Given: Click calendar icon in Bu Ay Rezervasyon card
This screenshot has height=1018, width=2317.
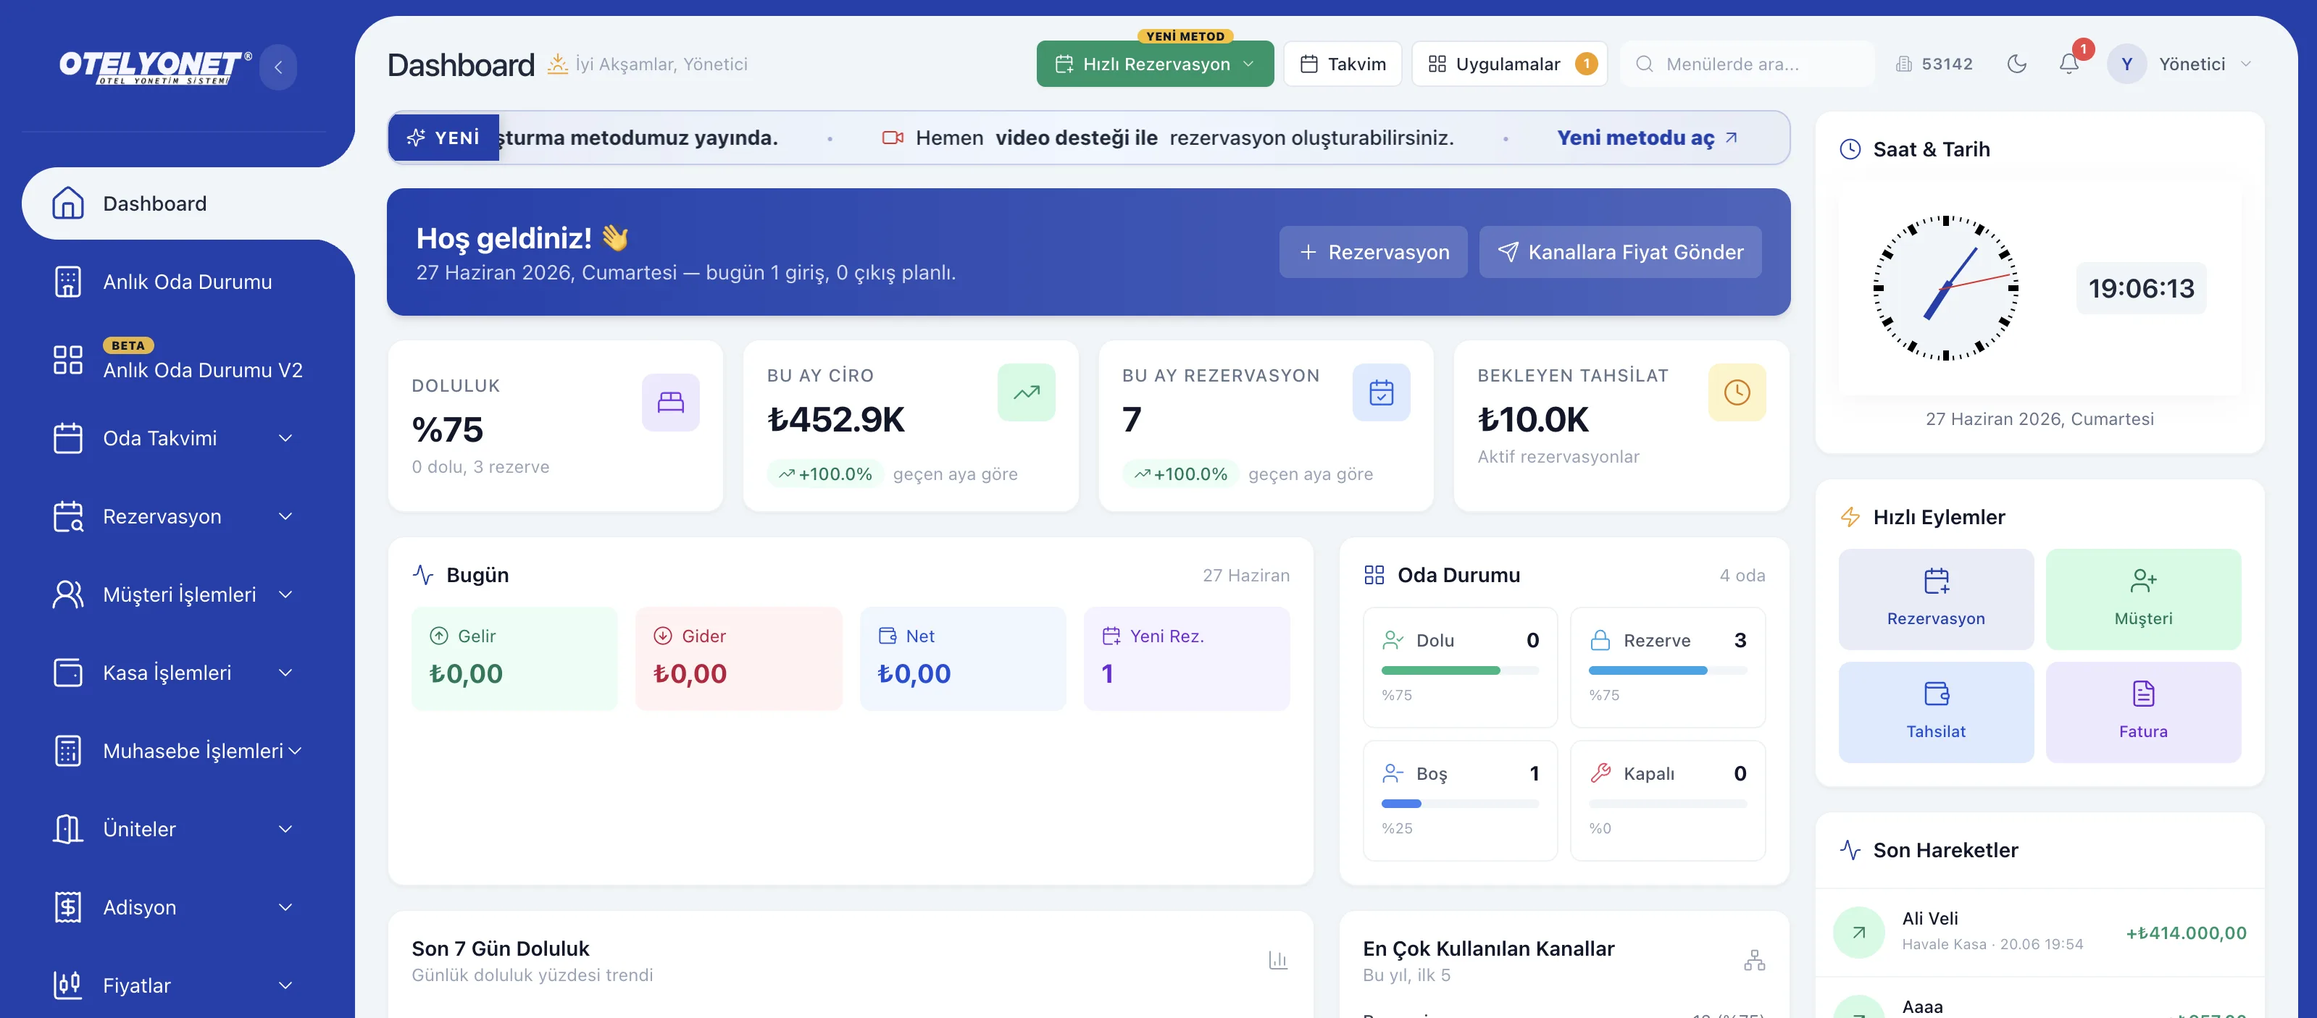Looking at the screenshot, I should click(1381, 392).
